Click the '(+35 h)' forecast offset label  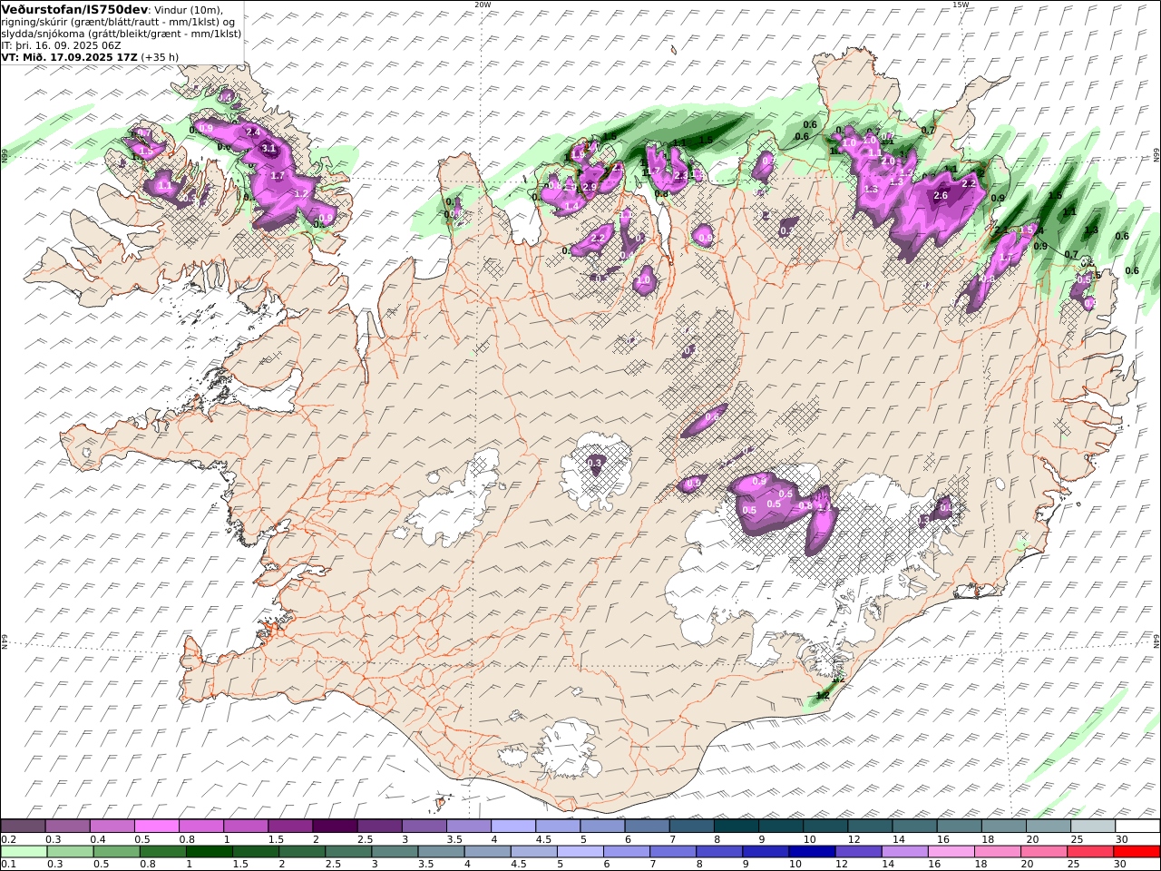click(161, 56)
